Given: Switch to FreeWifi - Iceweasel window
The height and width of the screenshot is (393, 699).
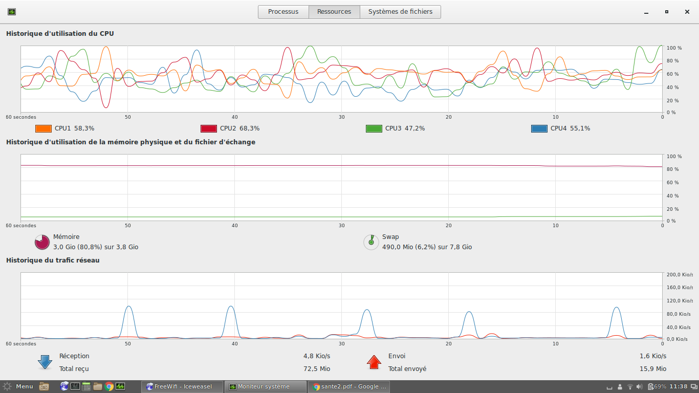Looking at the screenshot, I should (182, 386).
